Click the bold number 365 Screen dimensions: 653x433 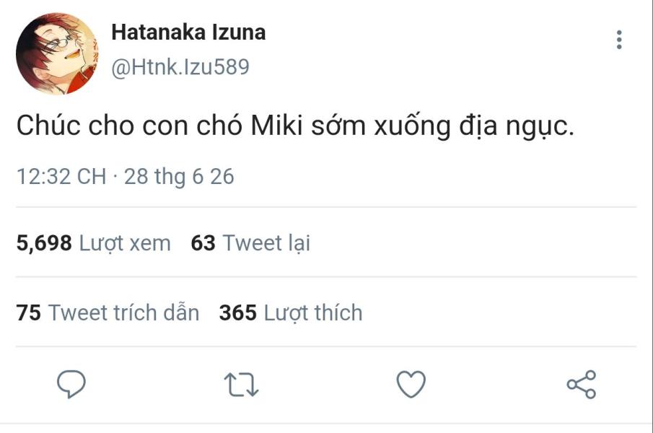click(238, 312)
